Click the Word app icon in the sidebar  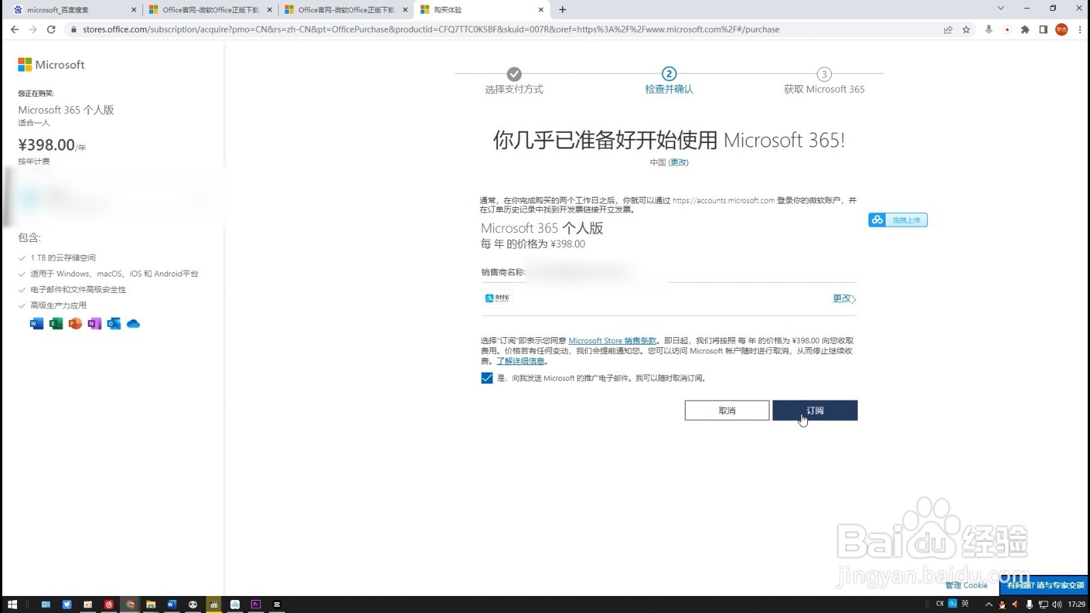coord(37,324)
